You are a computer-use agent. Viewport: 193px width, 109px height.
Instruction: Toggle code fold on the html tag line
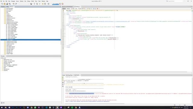pos(65,13)
